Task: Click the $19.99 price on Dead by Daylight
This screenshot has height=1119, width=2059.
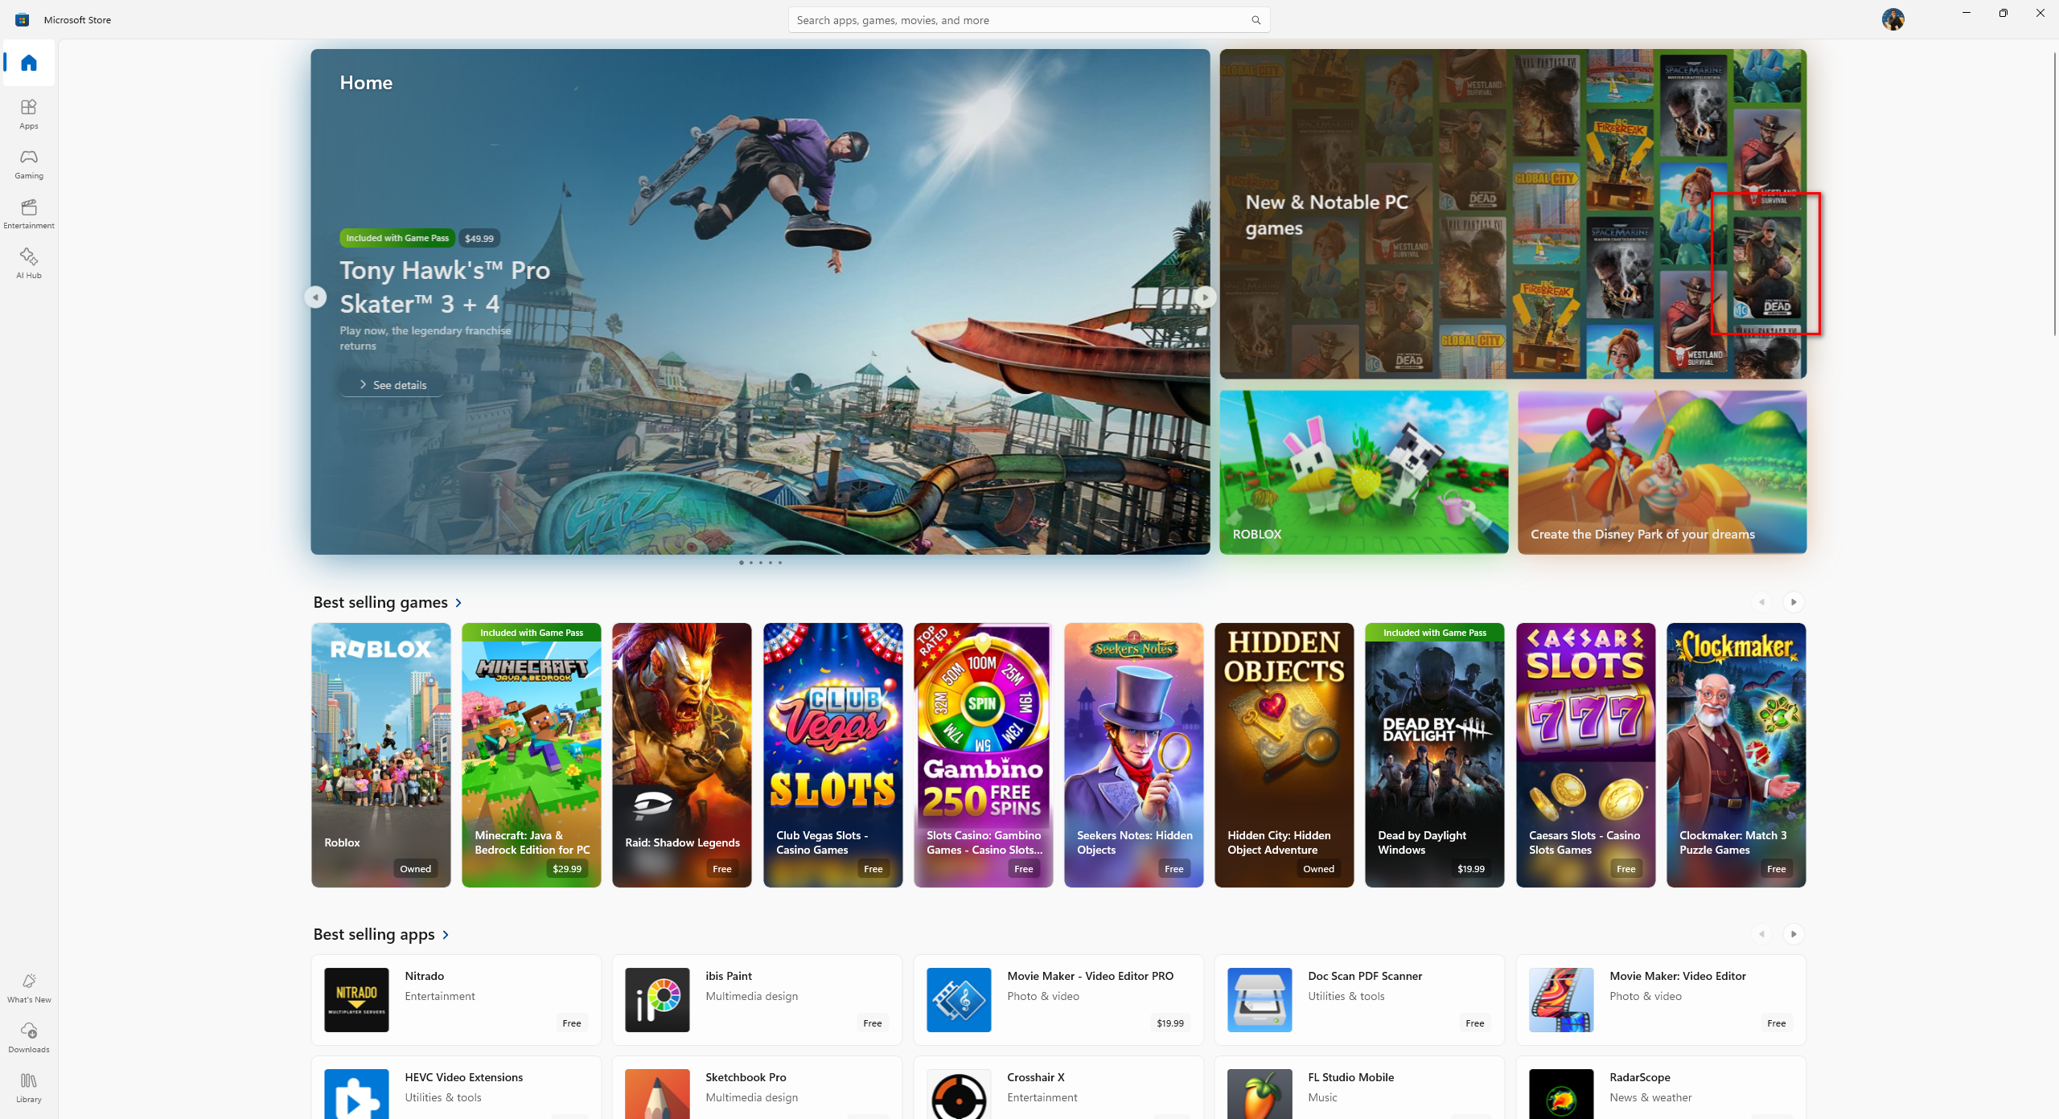Action: click(x=1471, y=869)
